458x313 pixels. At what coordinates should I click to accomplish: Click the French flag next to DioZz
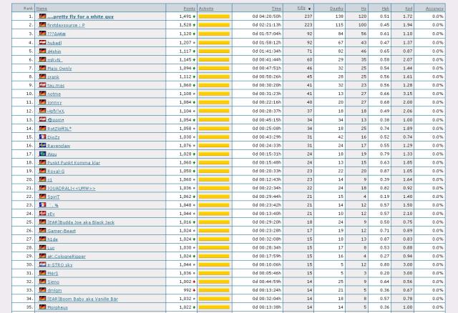pos(42,136)
